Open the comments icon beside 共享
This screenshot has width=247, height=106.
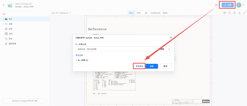(217, 5)
